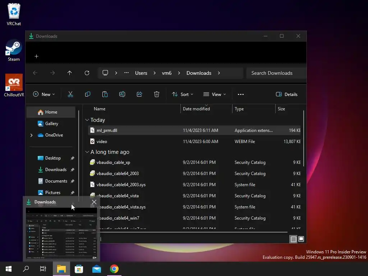Open Steam desktop shortcut
368x276 pixels.
tap(14, 50)
